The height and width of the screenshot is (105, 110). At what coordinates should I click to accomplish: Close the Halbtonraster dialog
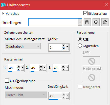point(106,5)
